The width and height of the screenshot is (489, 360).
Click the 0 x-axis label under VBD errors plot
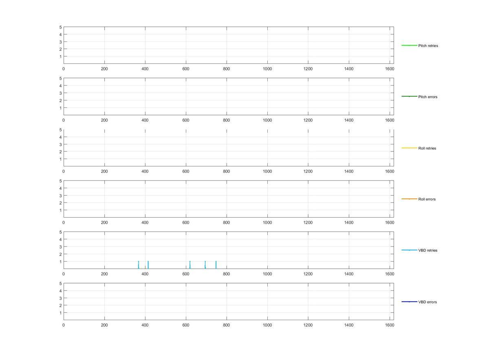[64, 325]
